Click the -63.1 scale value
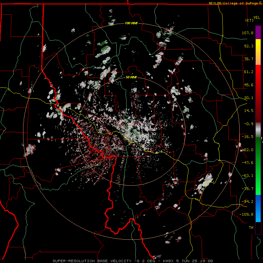The image size is (263, 263). [248, 176]
